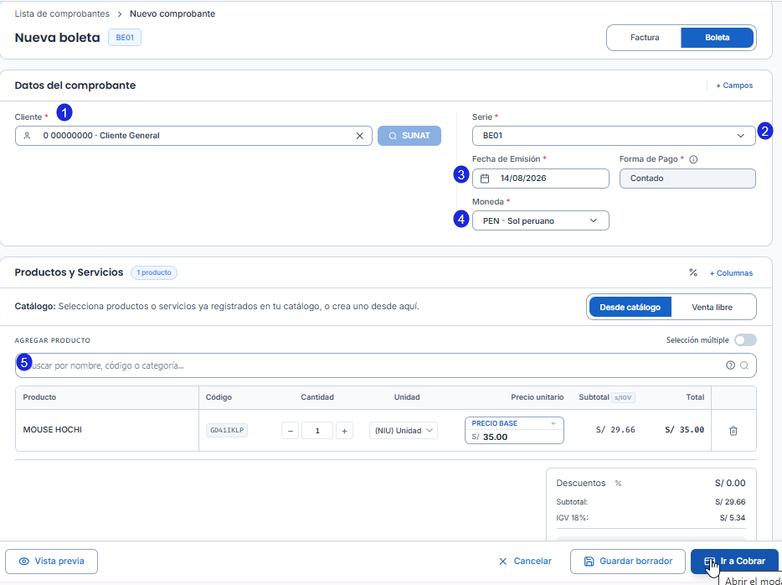This screenshot has height=585, width=782.
Task: Click the person icon in the Cliente field
Action: tap(28, 136)
